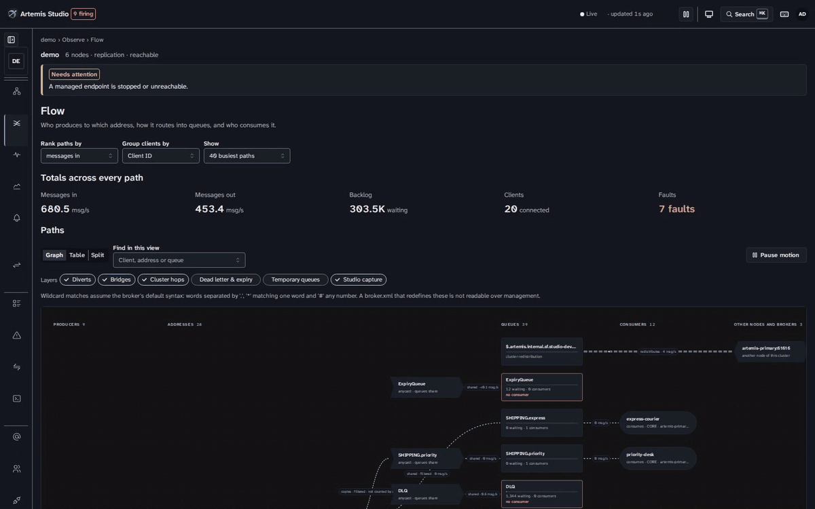
Task: Click the 303.5K backlog value
Action: [367, 209]
